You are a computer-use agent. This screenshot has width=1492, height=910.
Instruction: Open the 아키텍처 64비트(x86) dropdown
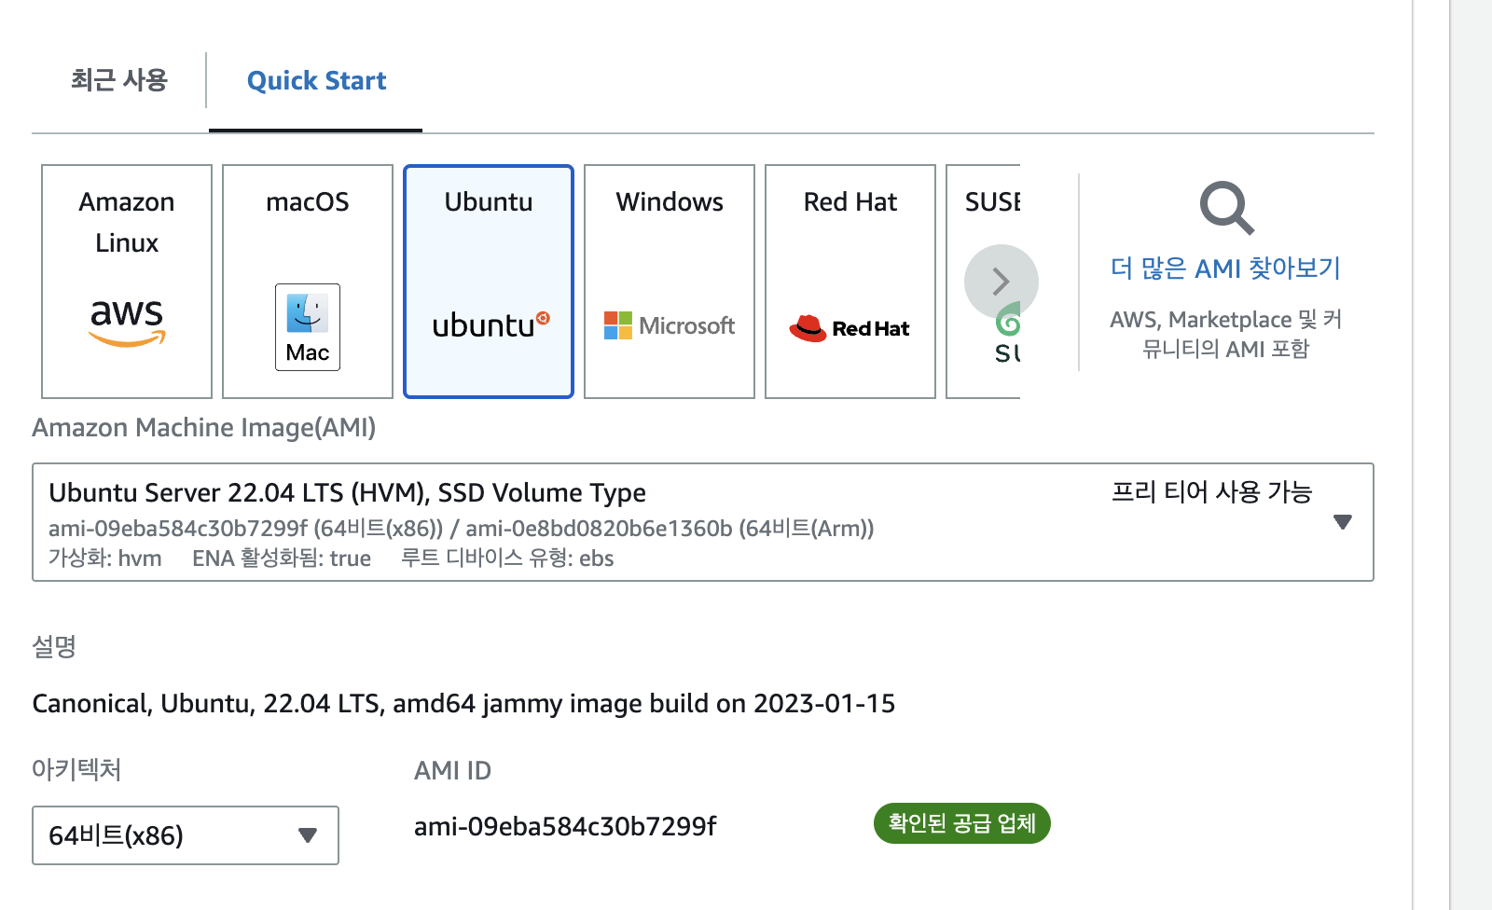click(x=186, y=835)
